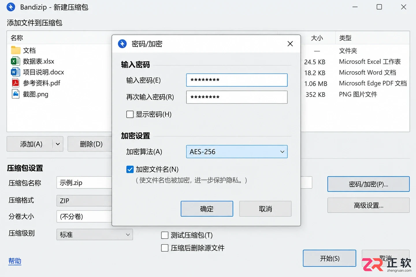Click the 压缩包名称 示例.zip field
The width and height of the screenshot is (416, 277).
[84, 183]
